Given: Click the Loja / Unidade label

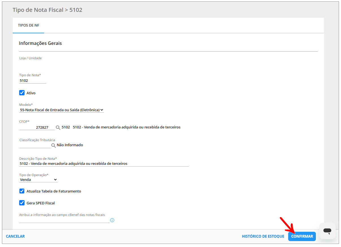Looking at the screenshot, I should point(31,58).
